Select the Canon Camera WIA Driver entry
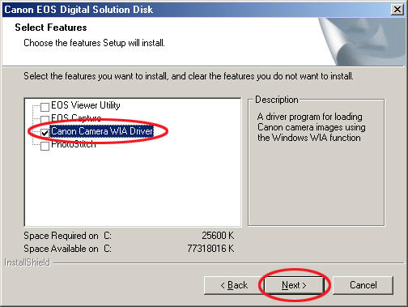This screenshot has width=408, height=307. 102,131
